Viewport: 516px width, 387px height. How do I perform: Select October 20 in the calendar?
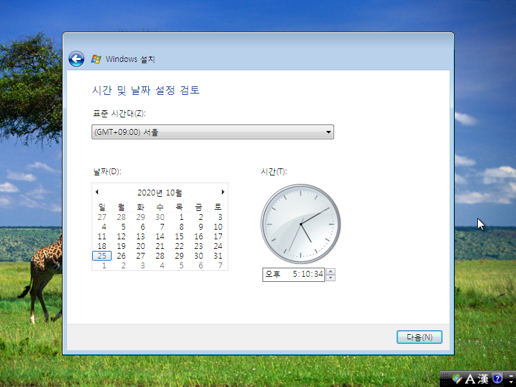click(x=141, y=246)
